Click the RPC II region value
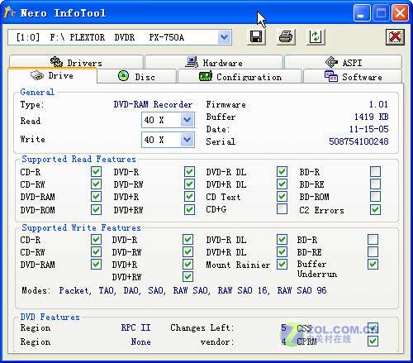413x363 pixels. [135, 327]
